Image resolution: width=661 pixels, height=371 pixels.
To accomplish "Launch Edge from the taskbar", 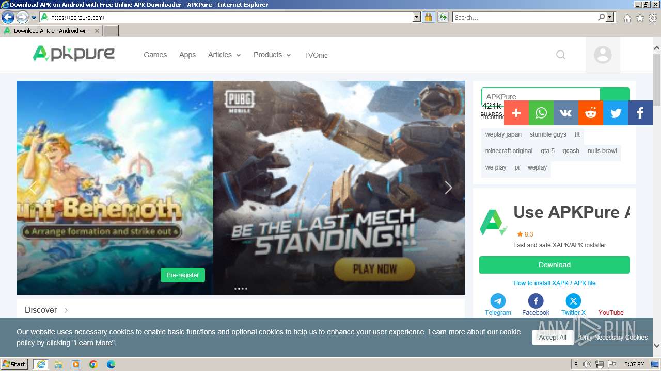I will point(111,364).
